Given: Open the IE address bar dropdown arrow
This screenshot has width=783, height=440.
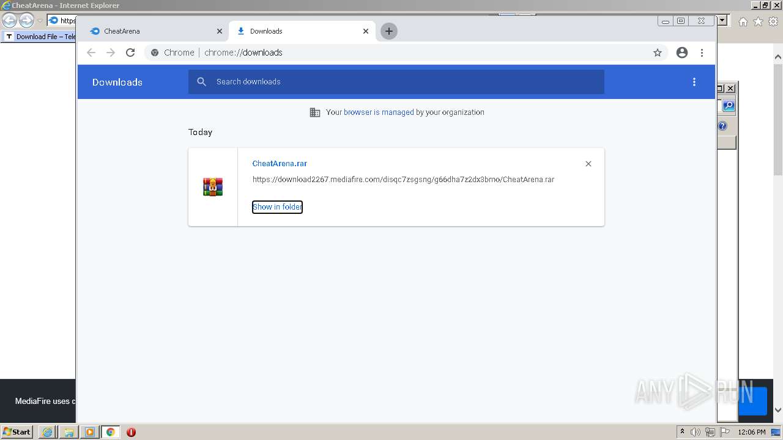Looking at the screenshot, I should point(722,20).
